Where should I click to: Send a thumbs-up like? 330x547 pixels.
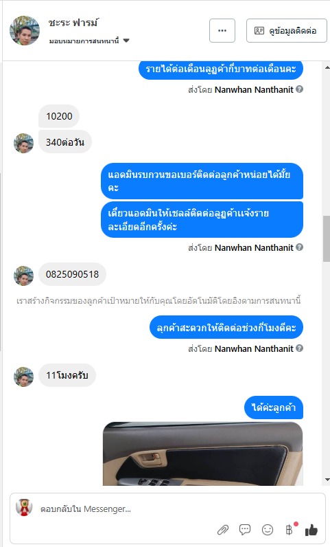pyautogui.click(x=311, y=530)
